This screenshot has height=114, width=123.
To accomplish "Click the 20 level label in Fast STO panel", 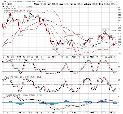I will pos(119,89).
